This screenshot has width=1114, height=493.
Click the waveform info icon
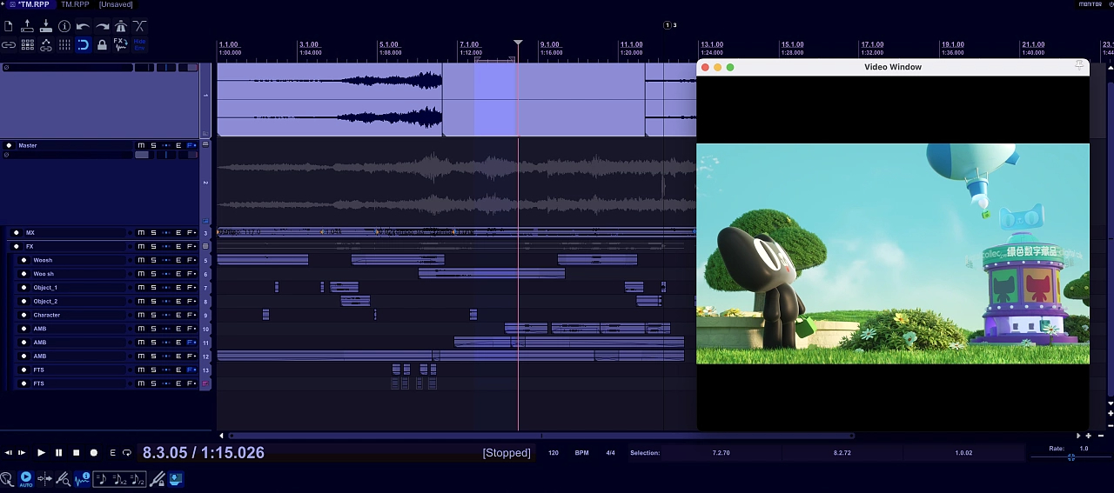(x=83, y=478)
